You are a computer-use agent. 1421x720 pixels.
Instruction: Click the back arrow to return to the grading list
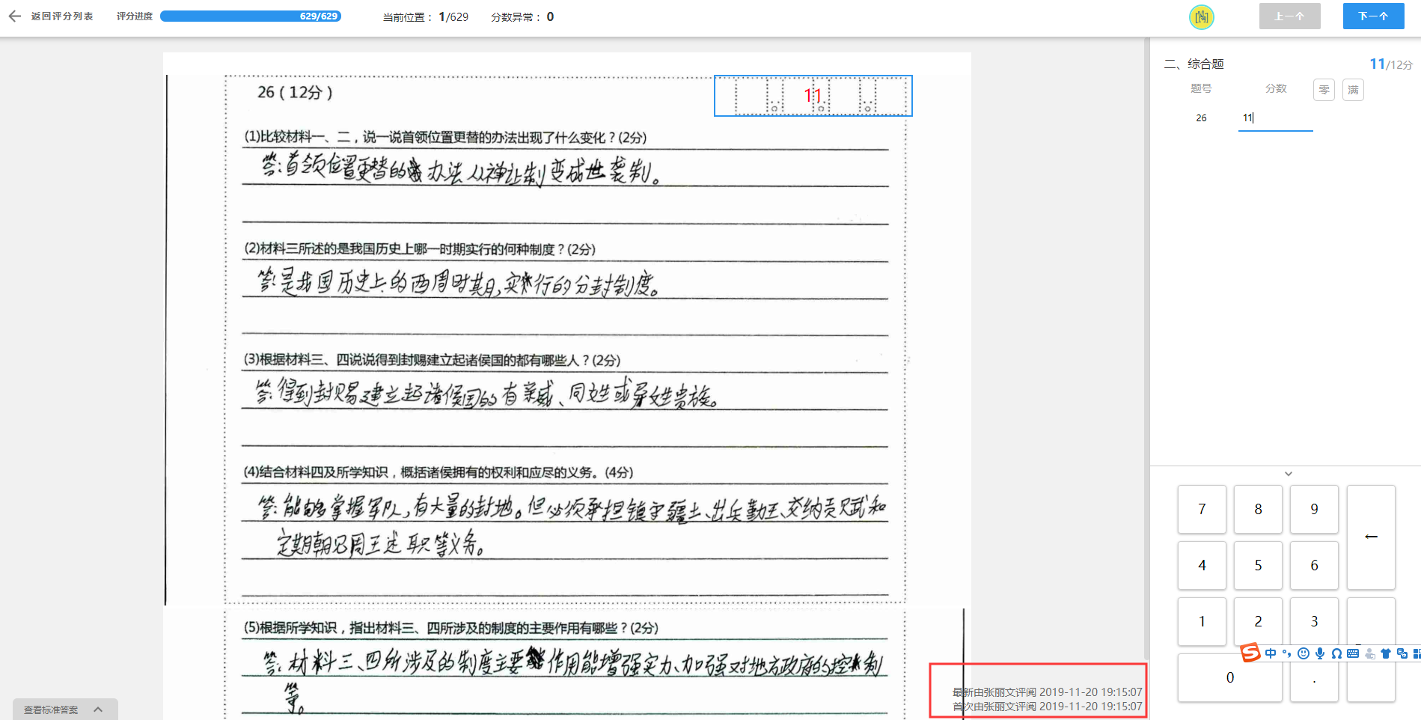click(14, 16)
